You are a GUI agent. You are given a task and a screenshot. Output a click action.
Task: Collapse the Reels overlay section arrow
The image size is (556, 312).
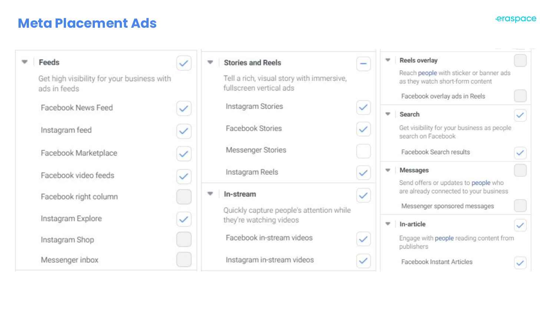click(388, 60)
